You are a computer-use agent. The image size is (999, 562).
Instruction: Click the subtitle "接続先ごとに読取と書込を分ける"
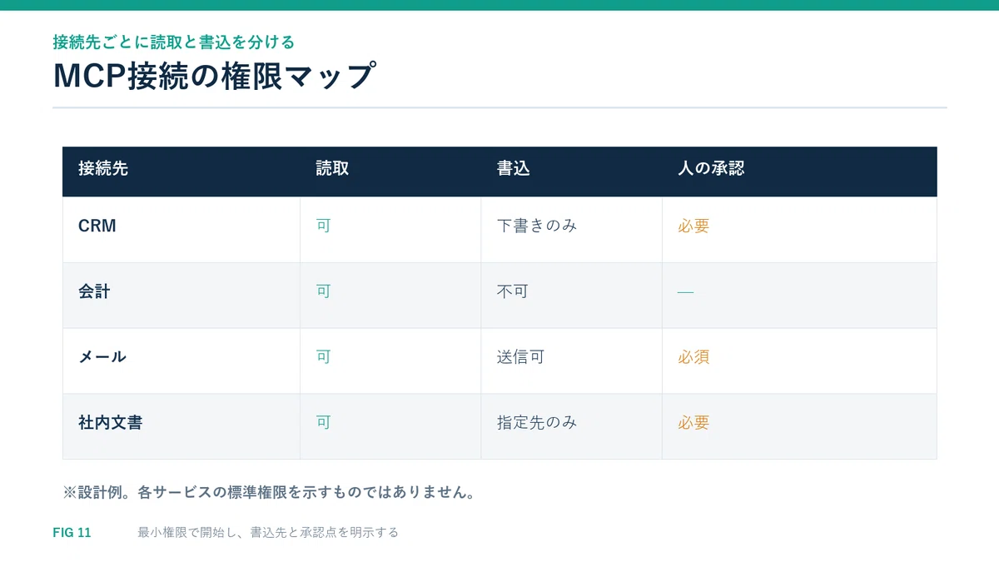click(173, 42)
